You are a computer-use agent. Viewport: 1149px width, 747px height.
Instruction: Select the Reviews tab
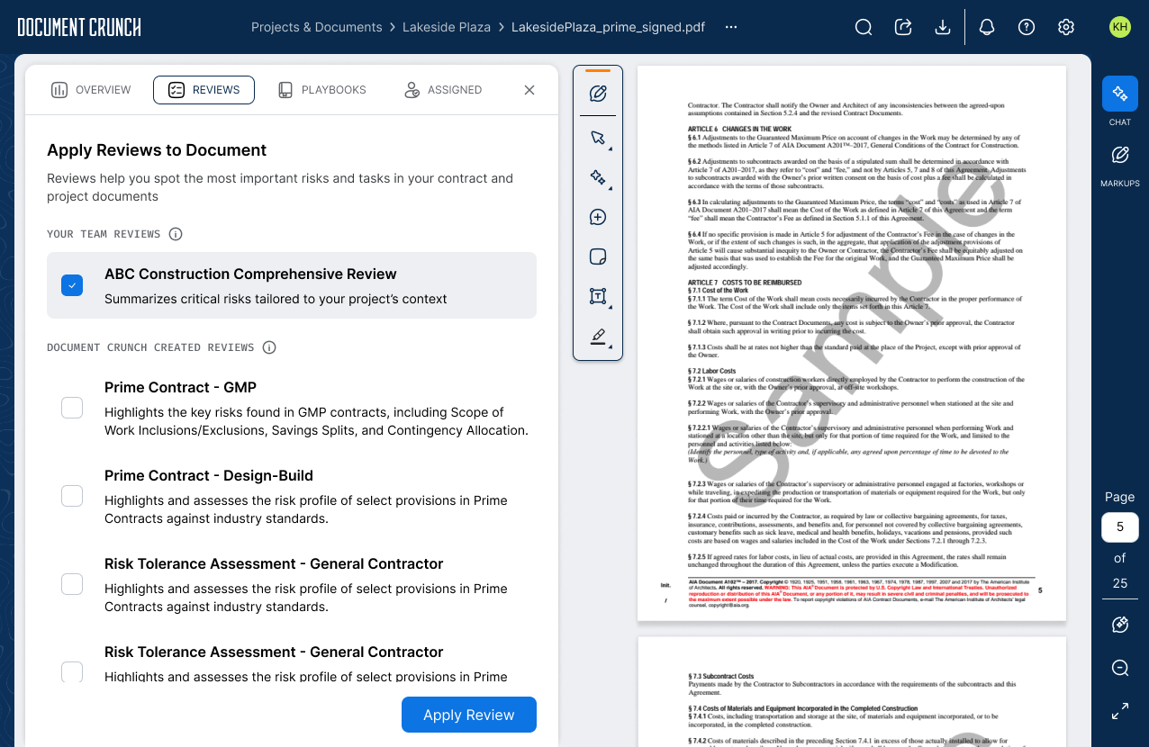[x=204, y=90]
